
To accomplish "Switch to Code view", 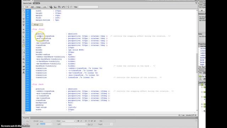I will 27,7.
